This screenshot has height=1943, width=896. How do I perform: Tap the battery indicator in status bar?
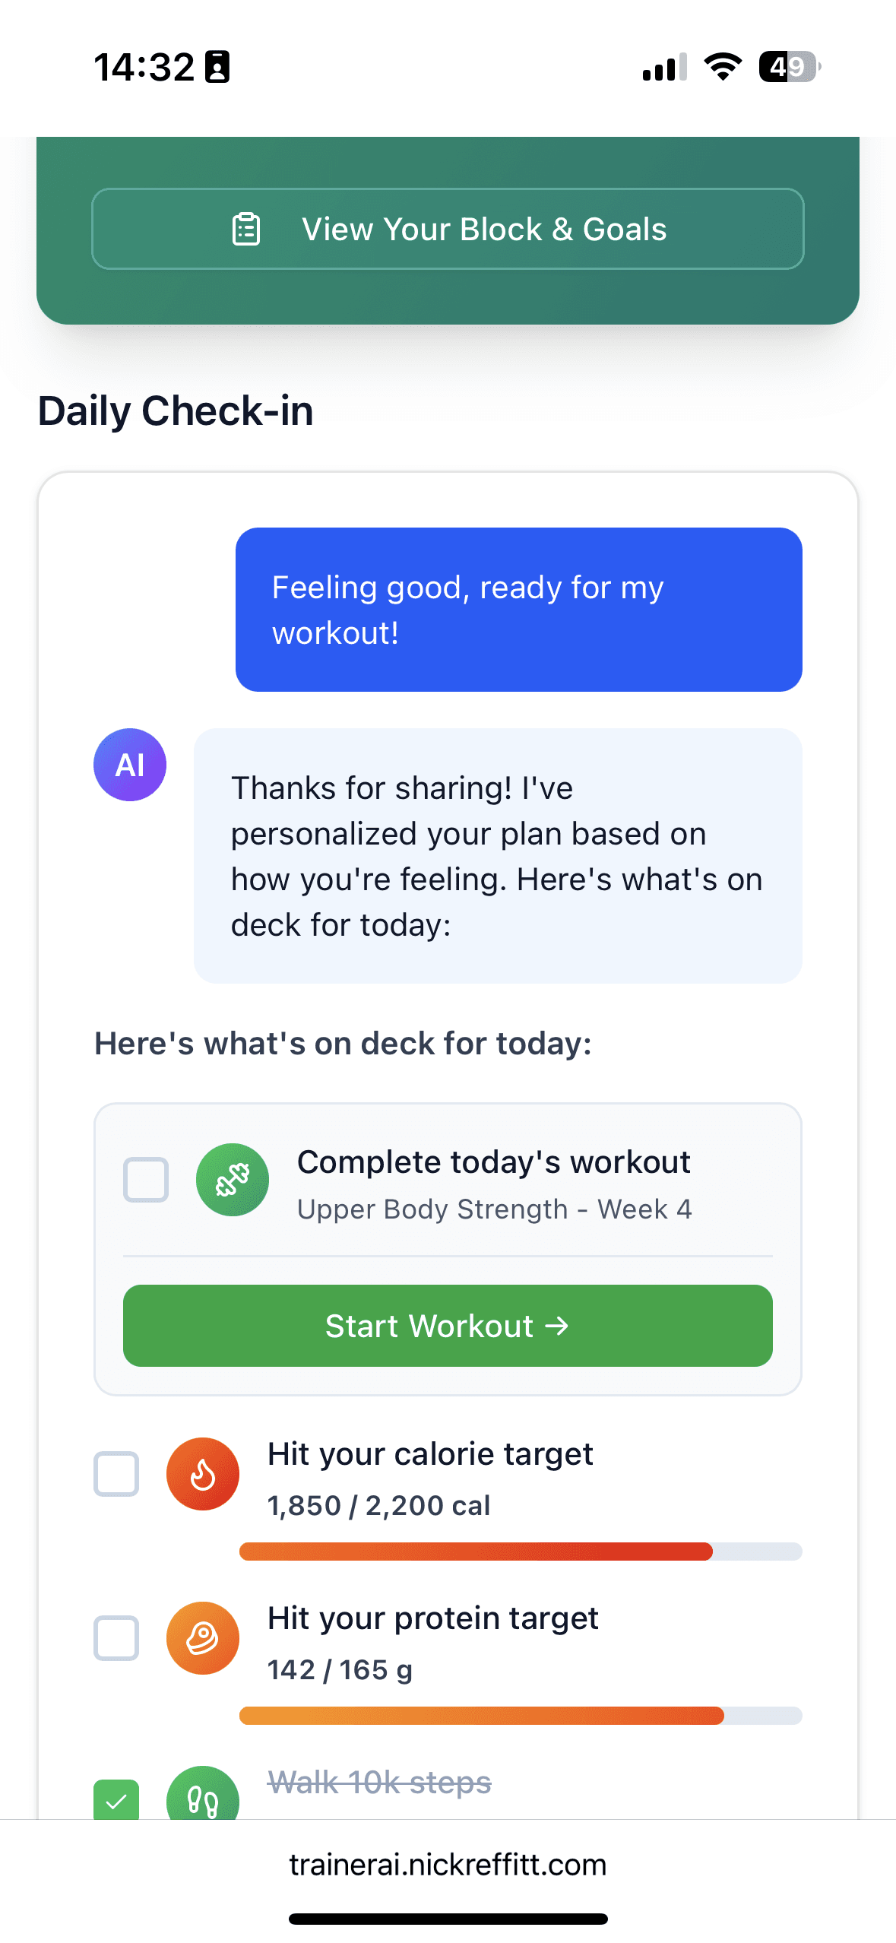(790, 67)
